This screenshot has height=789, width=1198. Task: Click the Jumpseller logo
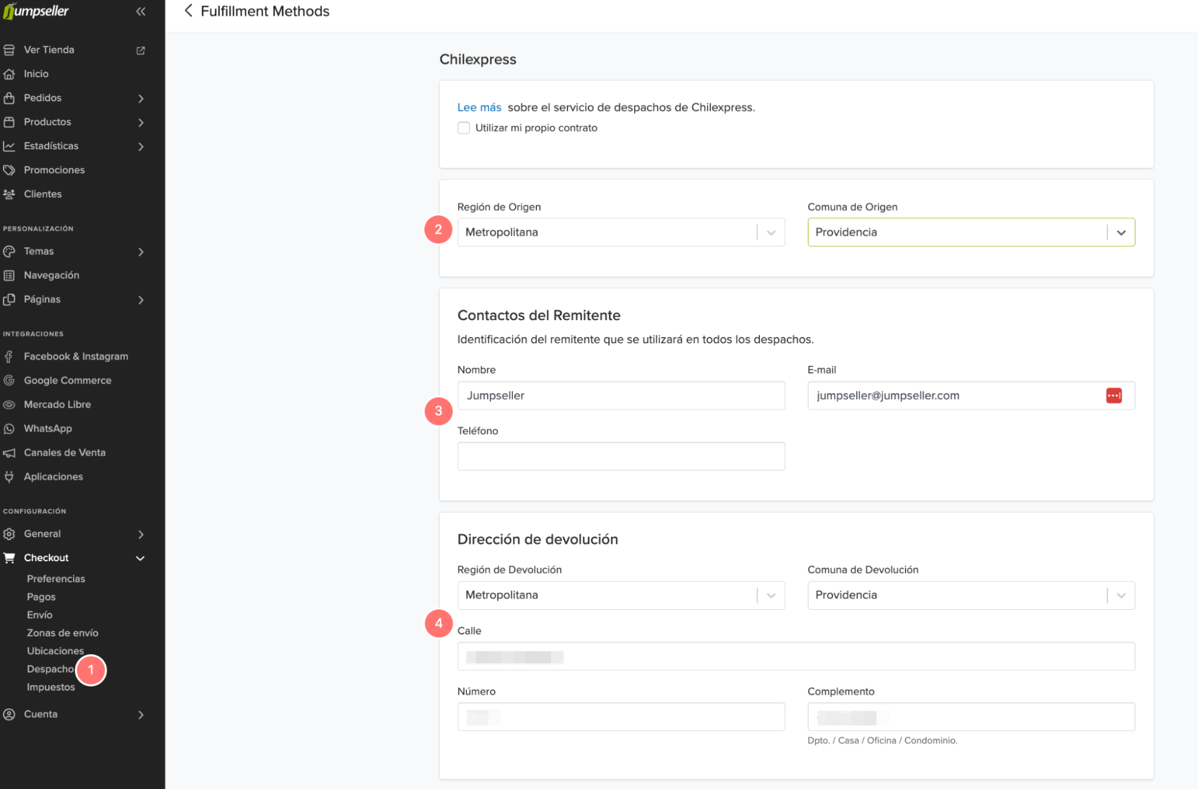36,11
